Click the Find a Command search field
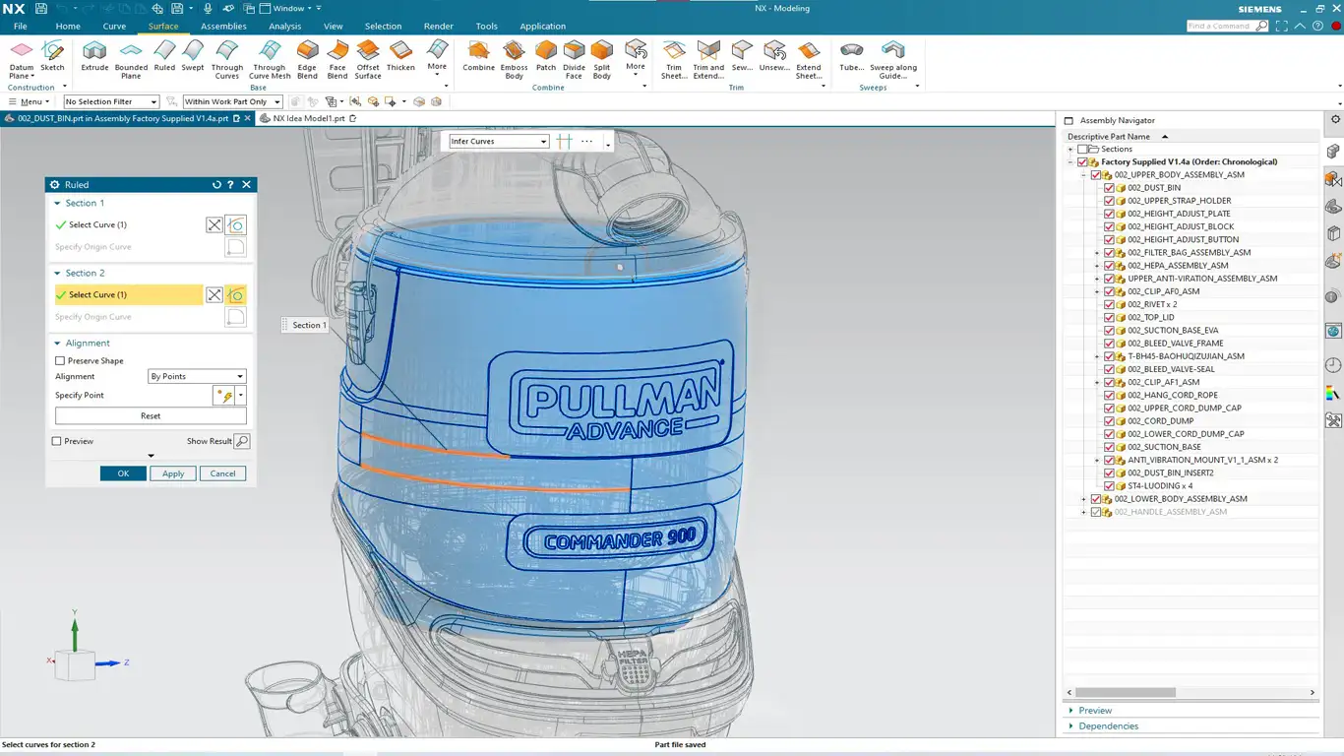The image size is (1344, 756). (1227, 26)
